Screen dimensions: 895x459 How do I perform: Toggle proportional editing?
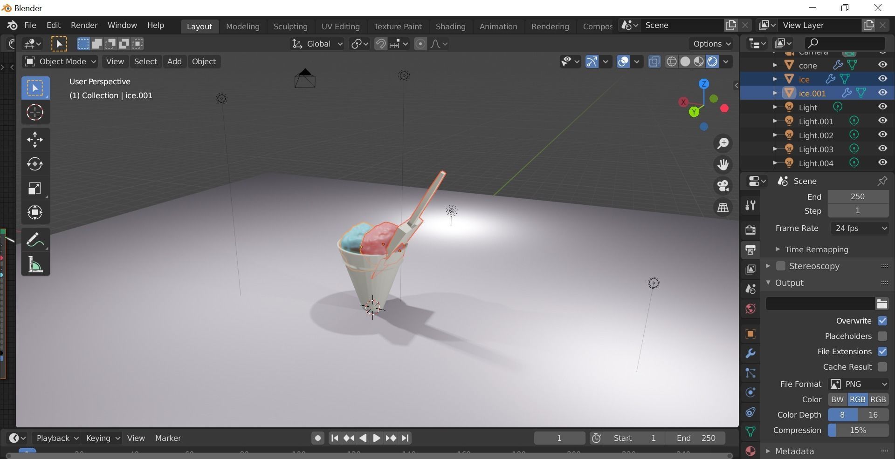click(420, 44)
